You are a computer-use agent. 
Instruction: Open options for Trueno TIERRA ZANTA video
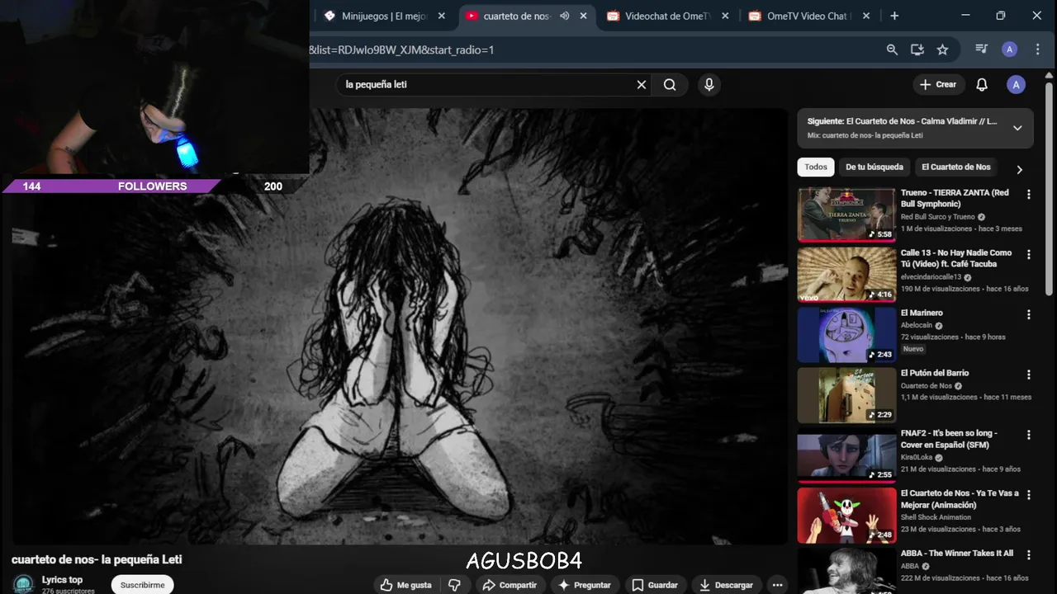(x=1029, y=195)
